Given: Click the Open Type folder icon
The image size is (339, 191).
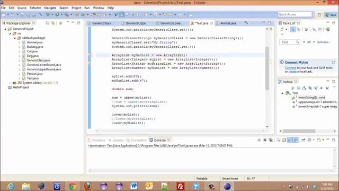Looking at the screenshot, I should click(x=93, y=14).
